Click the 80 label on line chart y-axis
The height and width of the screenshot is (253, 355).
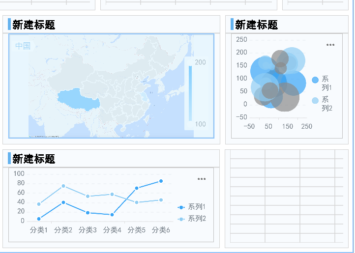21,183
